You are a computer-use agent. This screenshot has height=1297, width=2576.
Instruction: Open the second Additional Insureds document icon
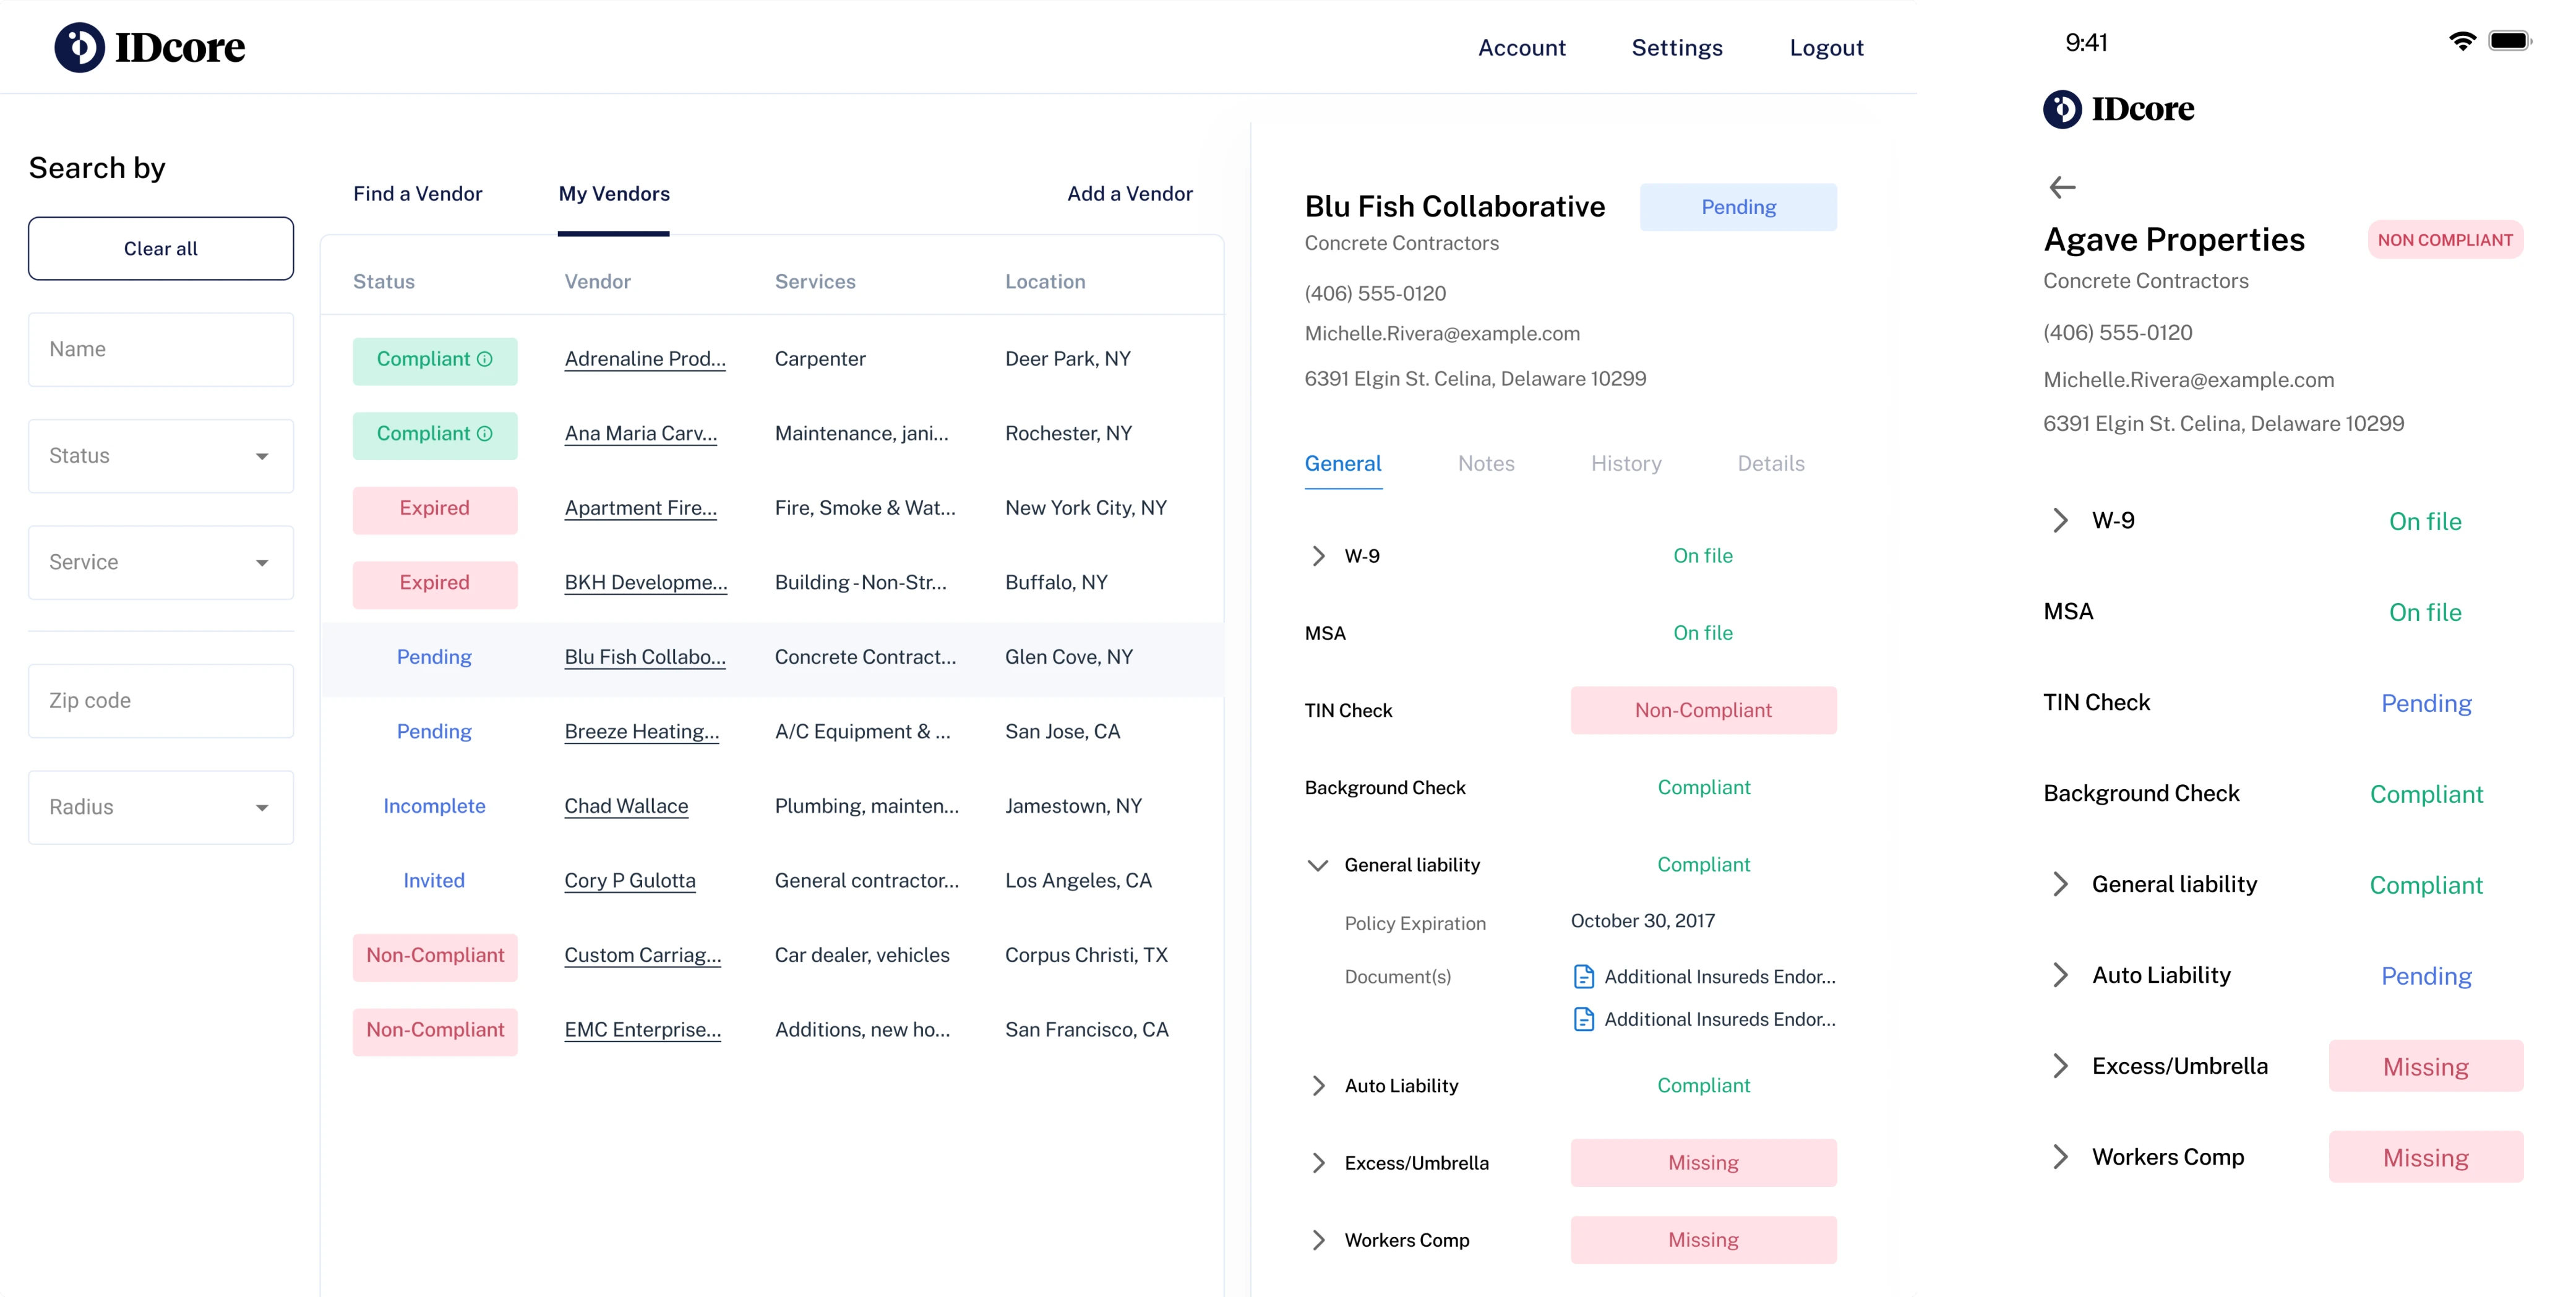point(1584,1020)
